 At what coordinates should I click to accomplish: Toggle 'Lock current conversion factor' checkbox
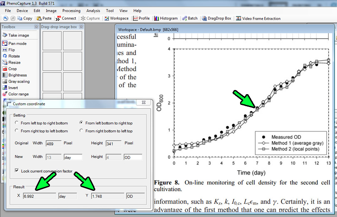17,171
